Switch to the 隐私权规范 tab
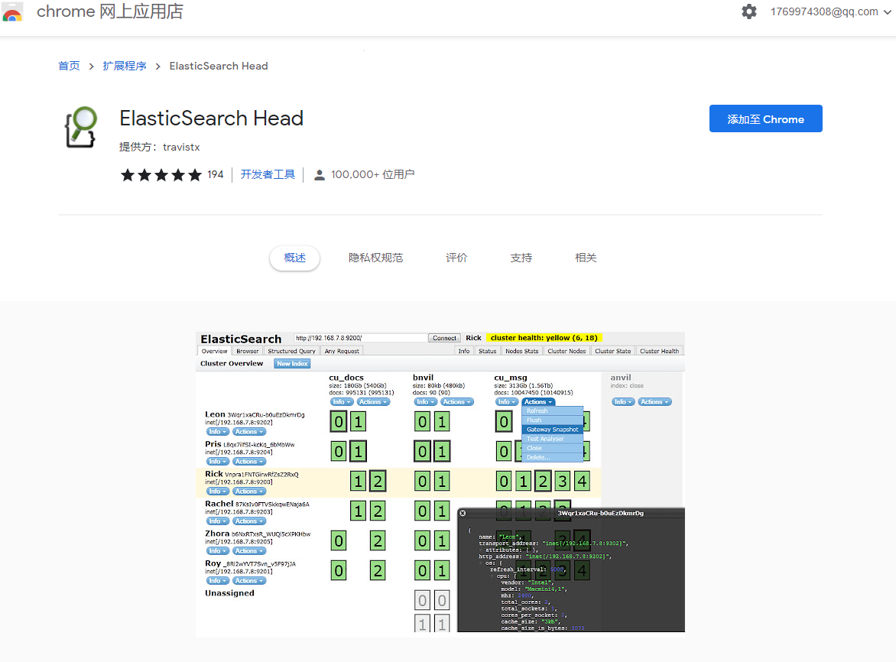Image resolution: width=896 pixels, height=662 pixels. (x=376, y=258)
